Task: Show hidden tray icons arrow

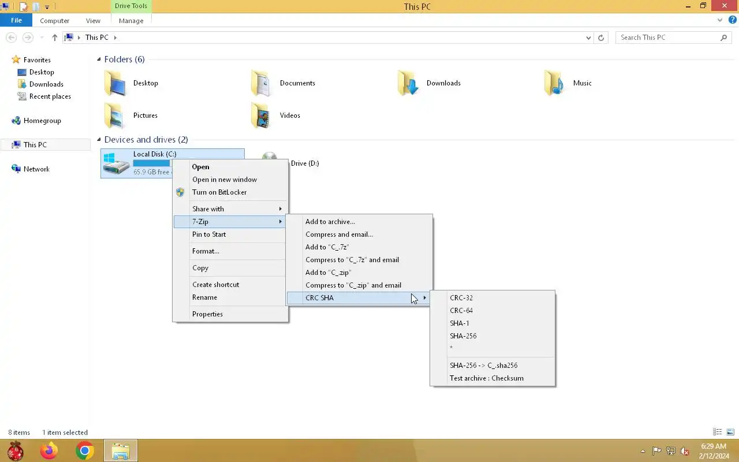Action: pyautogui.click(x=643, y=451)
